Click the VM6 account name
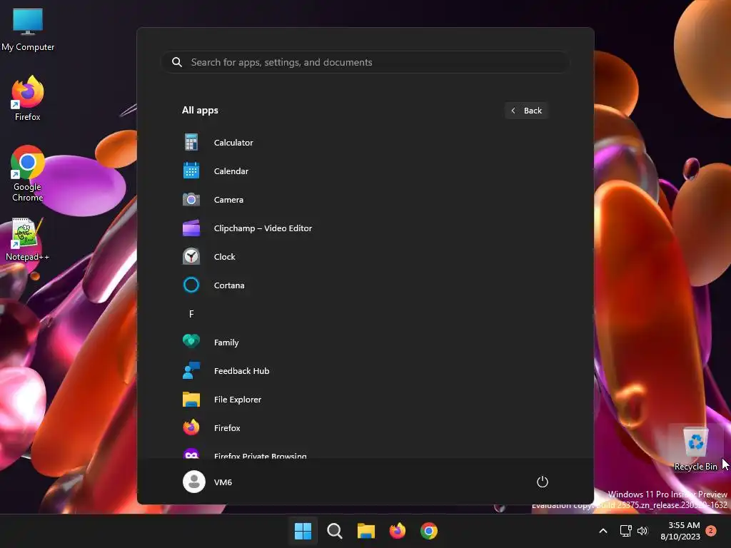This screenshot has width=731, height=548. click(223, 482)
